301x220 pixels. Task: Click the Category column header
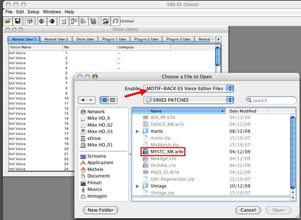point(143,47)
